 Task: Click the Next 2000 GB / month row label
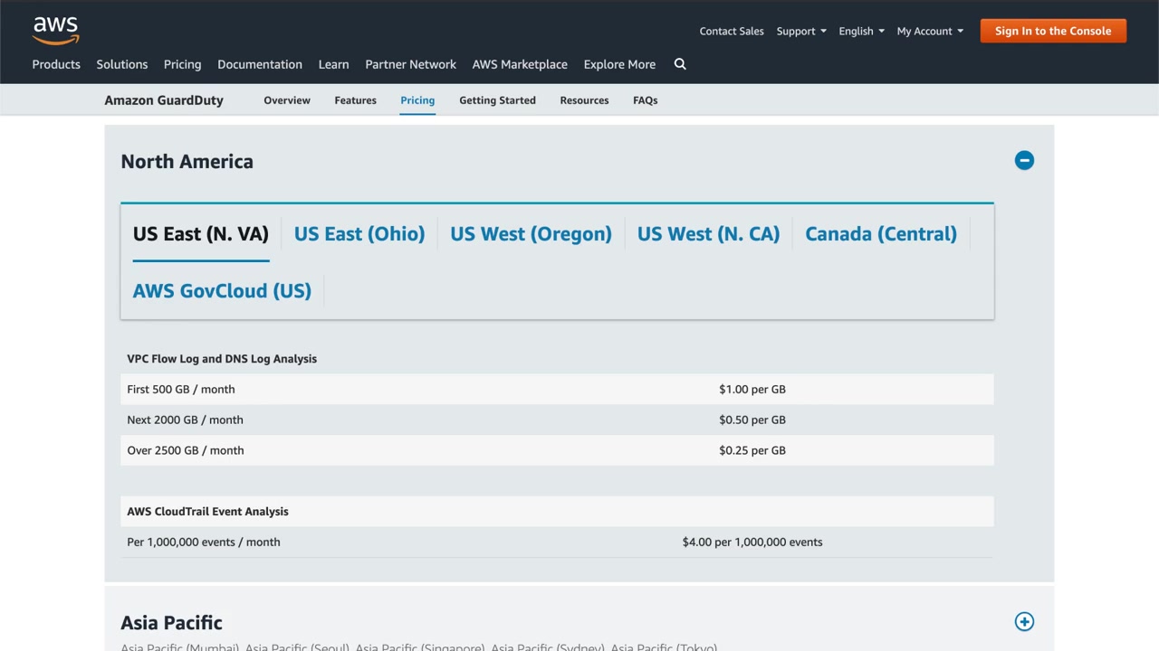tap(185, 420)
